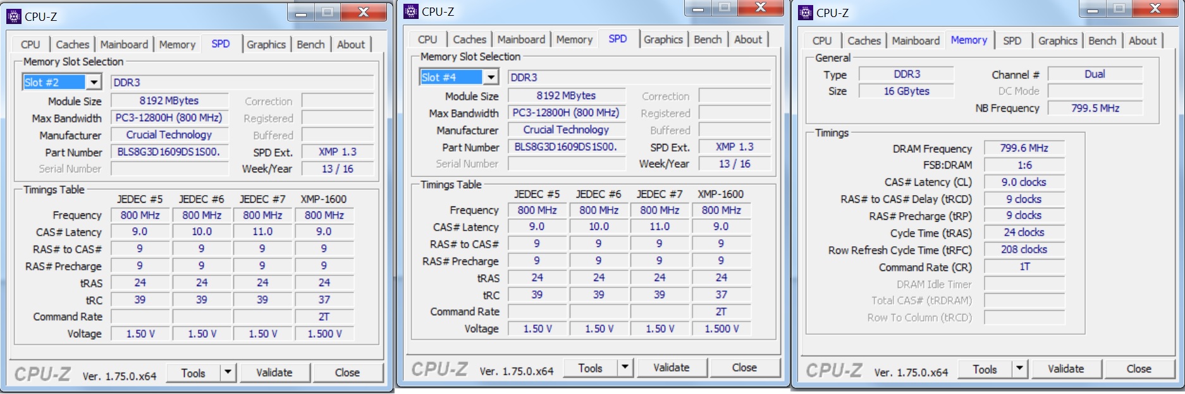The image size is (1185, 394).
Task: Select Memory tab in left window
Action: click(177, 44)
